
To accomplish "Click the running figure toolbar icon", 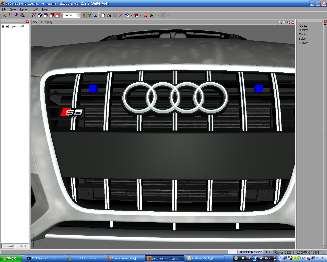I will coord(16,15).
